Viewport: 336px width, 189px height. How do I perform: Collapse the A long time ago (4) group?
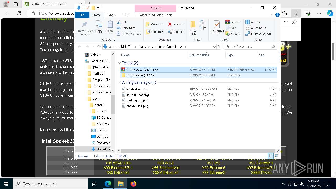point(119,82)
